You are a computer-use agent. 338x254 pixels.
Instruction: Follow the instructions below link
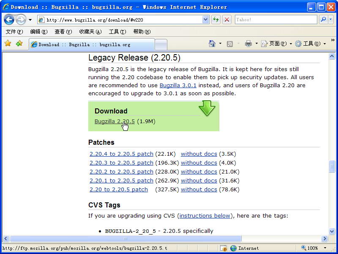coord(204,215)
